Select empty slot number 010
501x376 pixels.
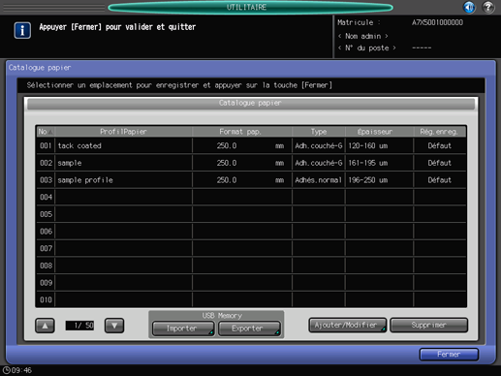pyautogui.click(x=251, y=299)
